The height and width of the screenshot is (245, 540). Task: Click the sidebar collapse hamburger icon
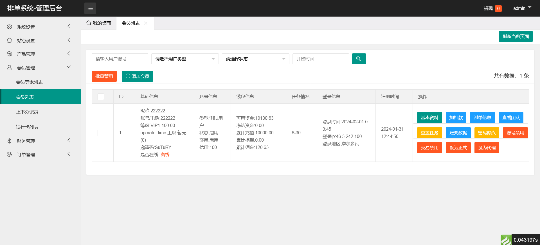[x=90, y=8]
